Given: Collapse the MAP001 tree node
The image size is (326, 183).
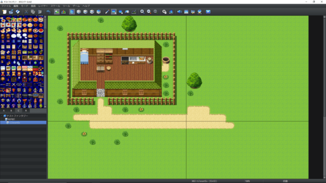Looking at the screenshot, I should 4,119.
